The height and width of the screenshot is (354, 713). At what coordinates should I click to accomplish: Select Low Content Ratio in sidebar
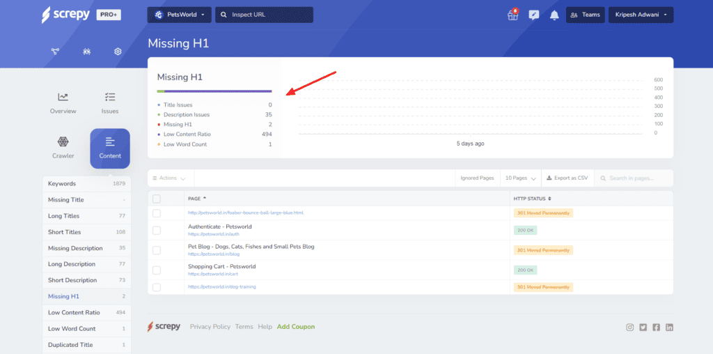click(x=74, y=313)
